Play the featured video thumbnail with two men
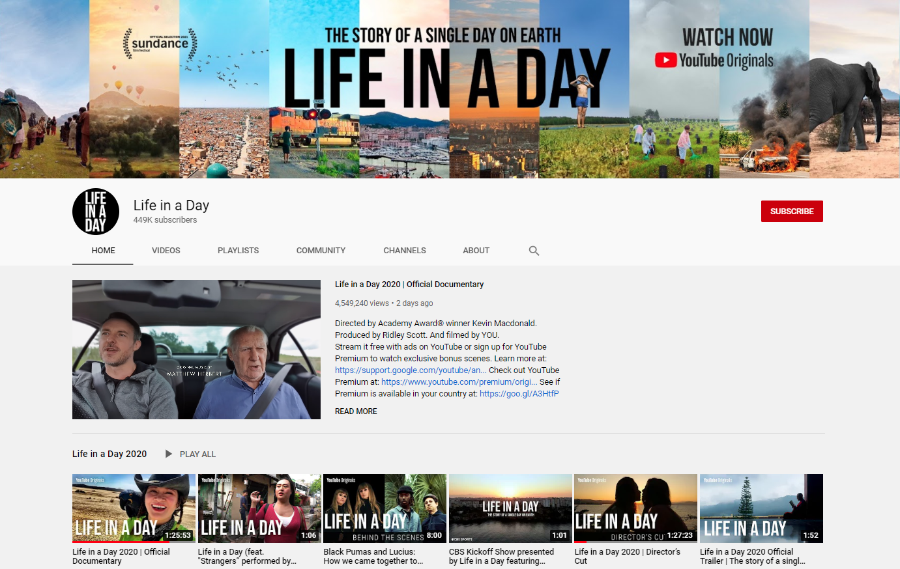Image resolution: width=900 pixels, height=569 pixels. (196, 350)
